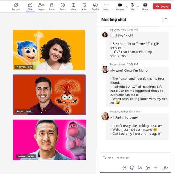Expand the Mic options arrow
This screenshot has height=174, width=174.
tap(138, 7)
